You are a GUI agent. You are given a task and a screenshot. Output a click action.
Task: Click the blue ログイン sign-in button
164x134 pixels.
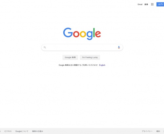[x=160, y=4]
